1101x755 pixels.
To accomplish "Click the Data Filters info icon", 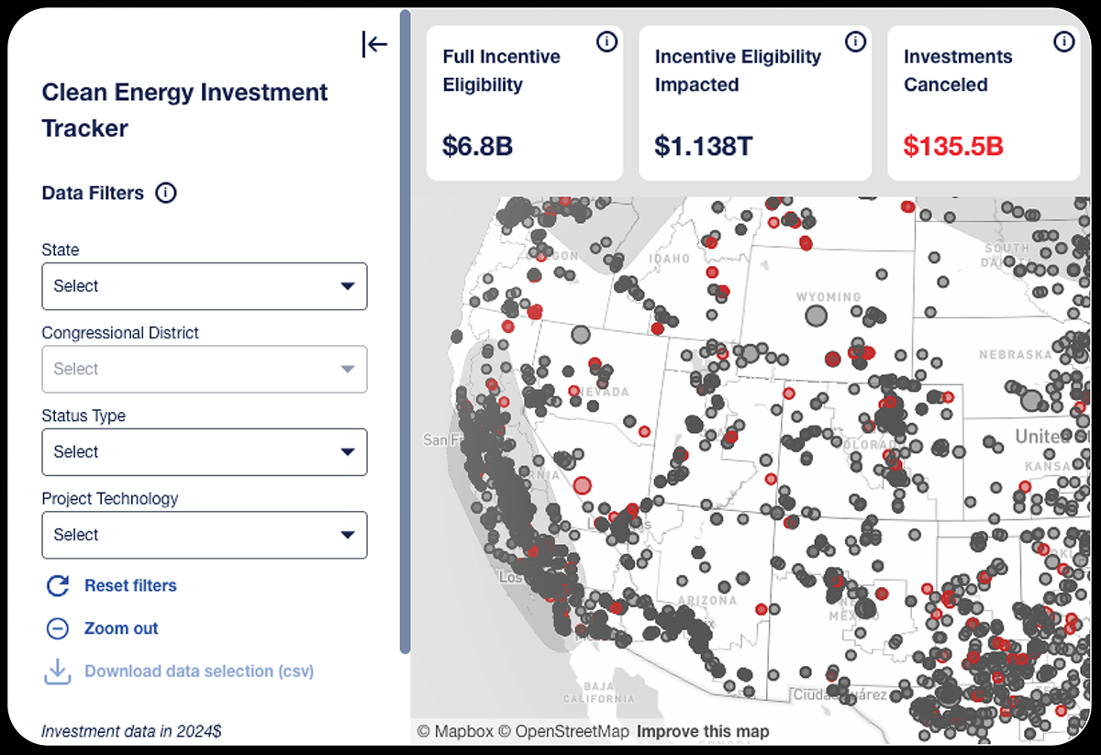I will (x=165, y=194).
